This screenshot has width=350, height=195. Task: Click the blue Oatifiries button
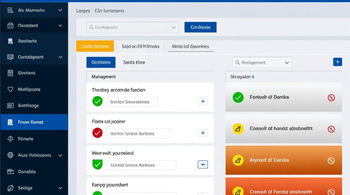tap(101, 62)
